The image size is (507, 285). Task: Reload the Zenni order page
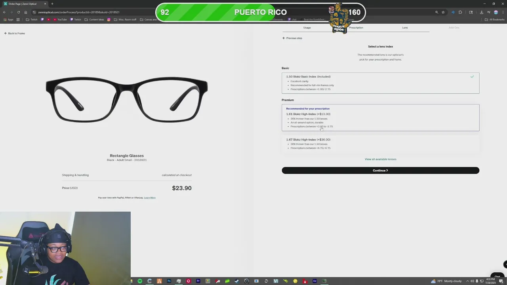click(18, 12)
